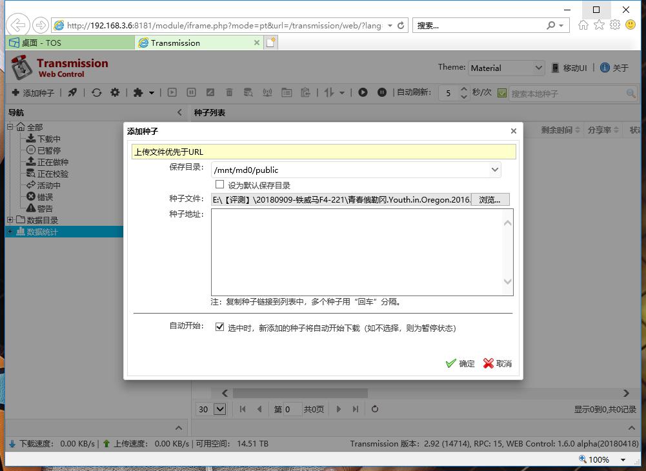Uncheck 自动开始 to add torrent paused

point(220,326)
